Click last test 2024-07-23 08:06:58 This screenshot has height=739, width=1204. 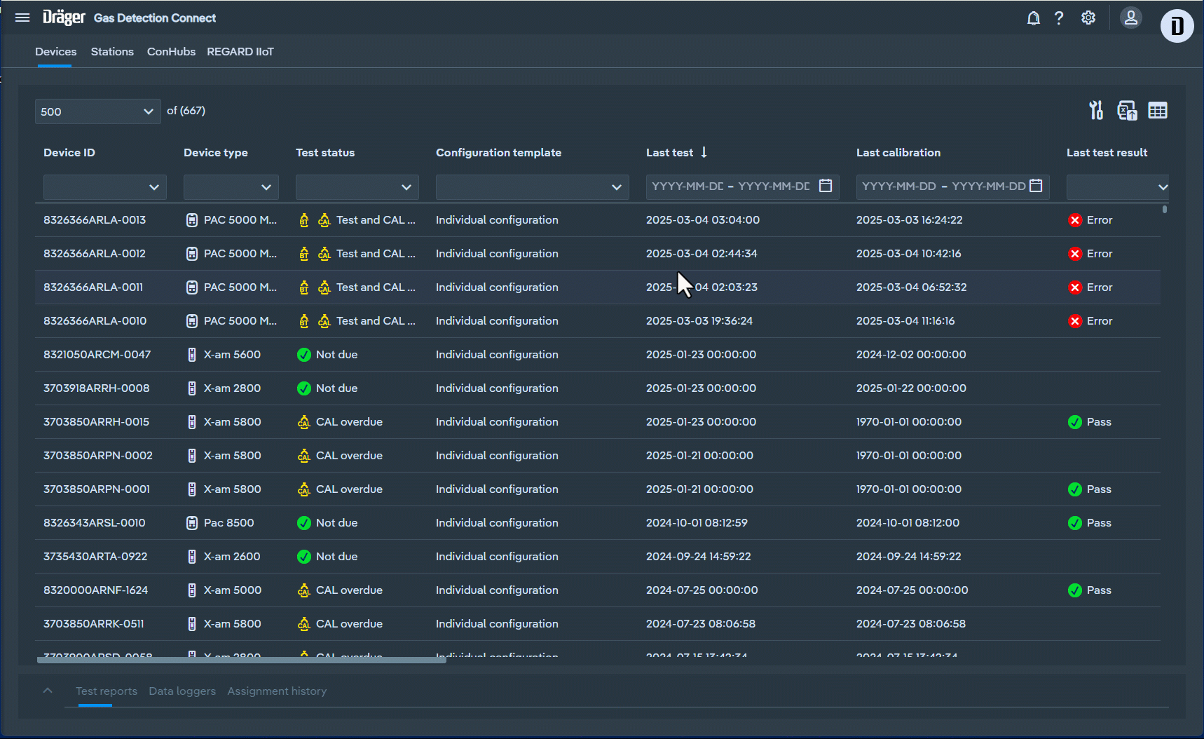click(x=701, y=624)
